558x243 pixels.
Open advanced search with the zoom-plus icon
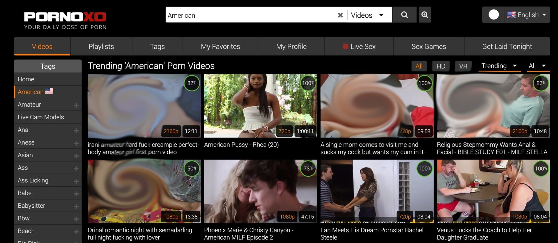point(425,15)
